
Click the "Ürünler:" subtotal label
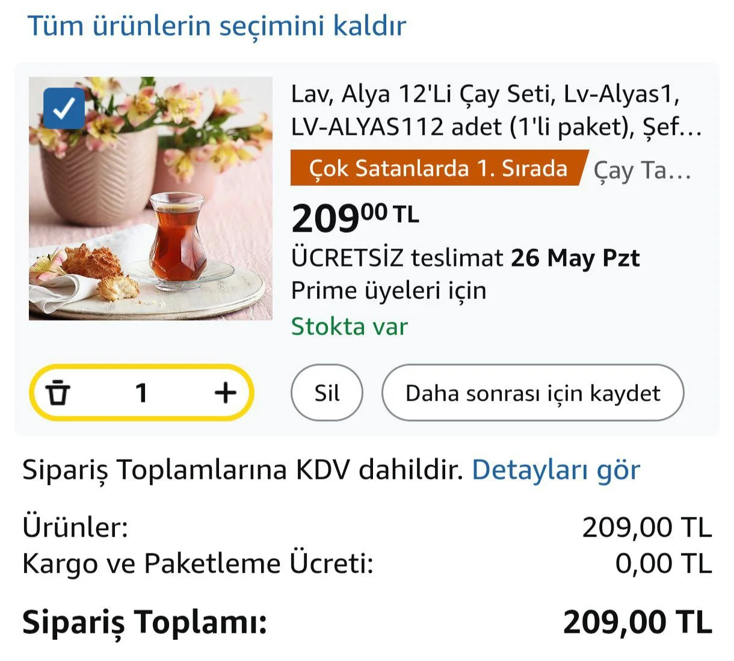pos(75,527)
